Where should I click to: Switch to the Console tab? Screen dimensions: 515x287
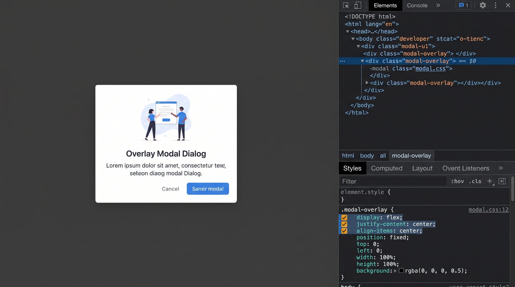tap(417, 5)
